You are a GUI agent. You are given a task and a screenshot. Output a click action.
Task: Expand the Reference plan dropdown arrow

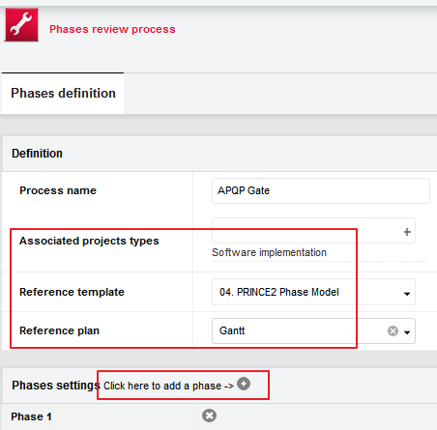click(407, 332)
